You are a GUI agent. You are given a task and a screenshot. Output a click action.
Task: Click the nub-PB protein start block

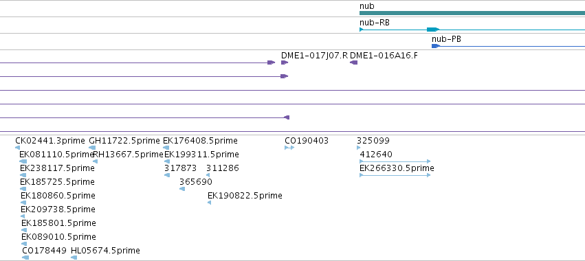(x=436, y=46)
